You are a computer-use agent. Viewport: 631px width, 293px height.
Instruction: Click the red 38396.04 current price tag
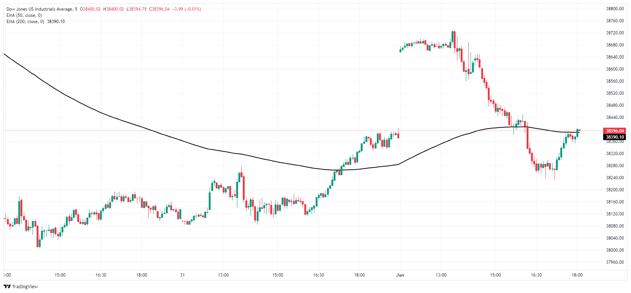coord(615,131)
